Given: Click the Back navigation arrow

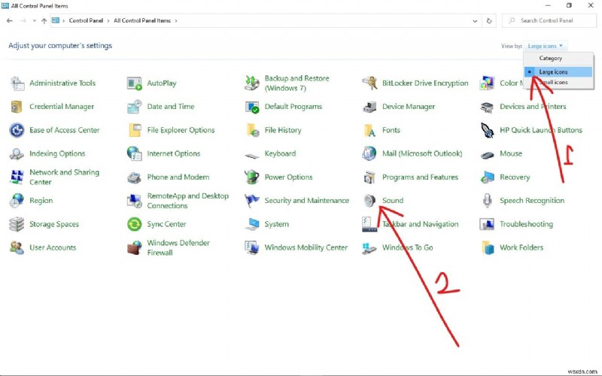Looking at the screenshot, I should point(10,21).
